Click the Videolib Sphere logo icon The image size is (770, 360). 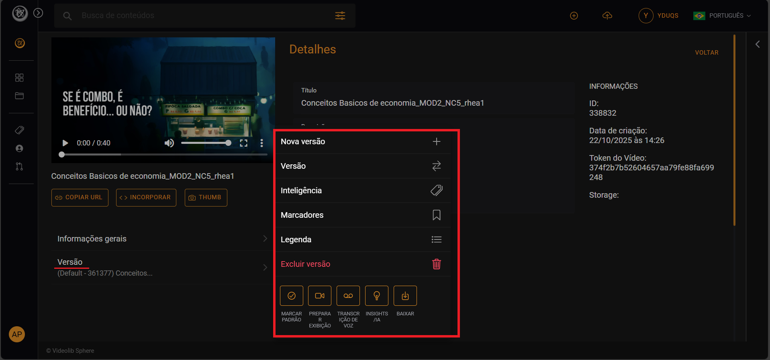[x=20, y=14]
